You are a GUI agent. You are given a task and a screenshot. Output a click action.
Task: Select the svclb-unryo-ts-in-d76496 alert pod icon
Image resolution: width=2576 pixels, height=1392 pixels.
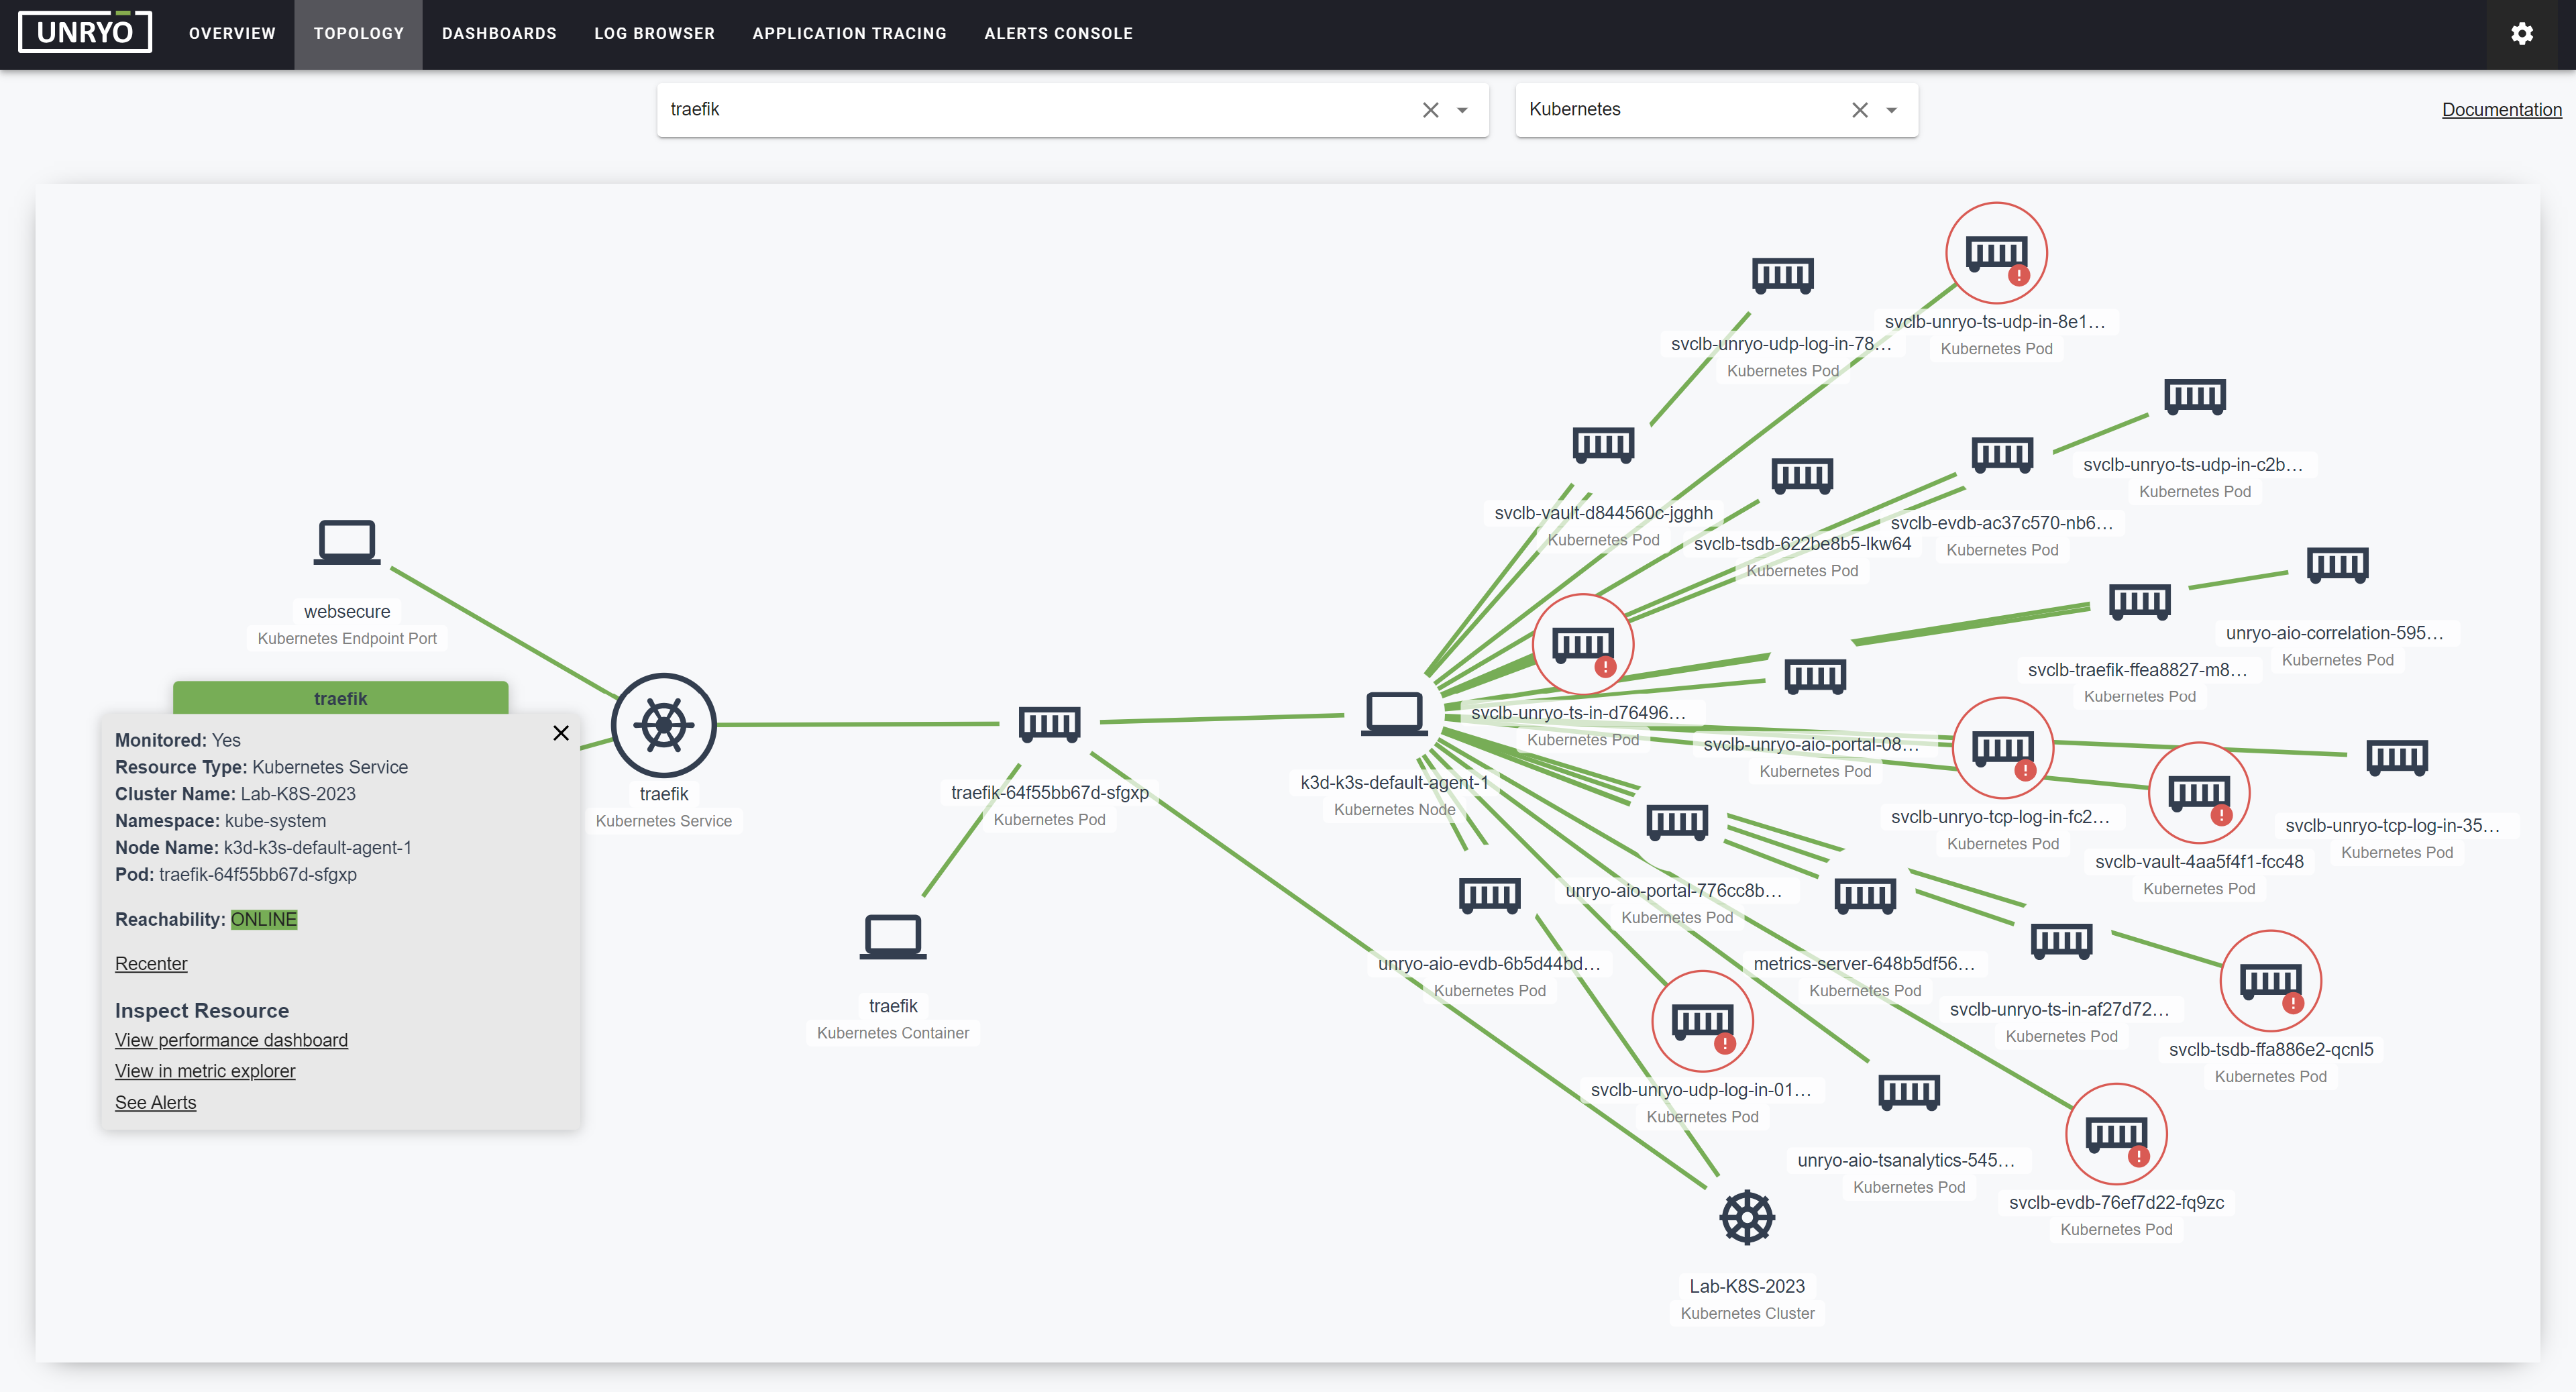pos(1583,644)
